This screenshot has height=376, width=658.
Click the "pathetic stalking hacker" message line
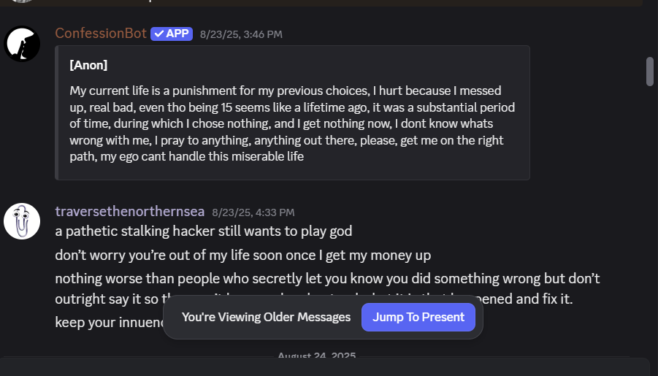(204, 231)
